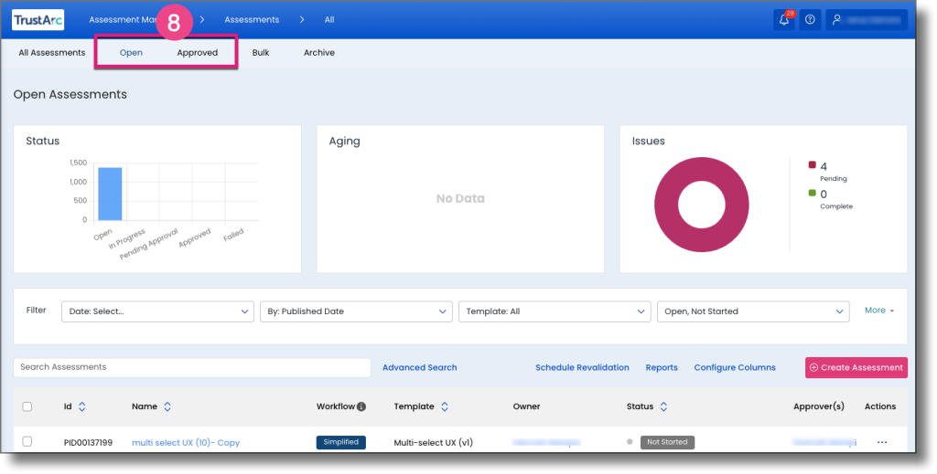Click the Create Assessment button
Viewport: 937px width, 474px height.
tap(856, 367)
